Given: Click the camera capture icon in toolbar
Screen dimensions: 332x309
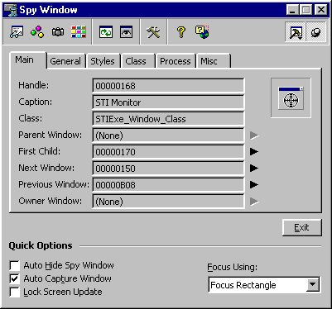Looking at the screenshot, I should [x=58, y=32].
